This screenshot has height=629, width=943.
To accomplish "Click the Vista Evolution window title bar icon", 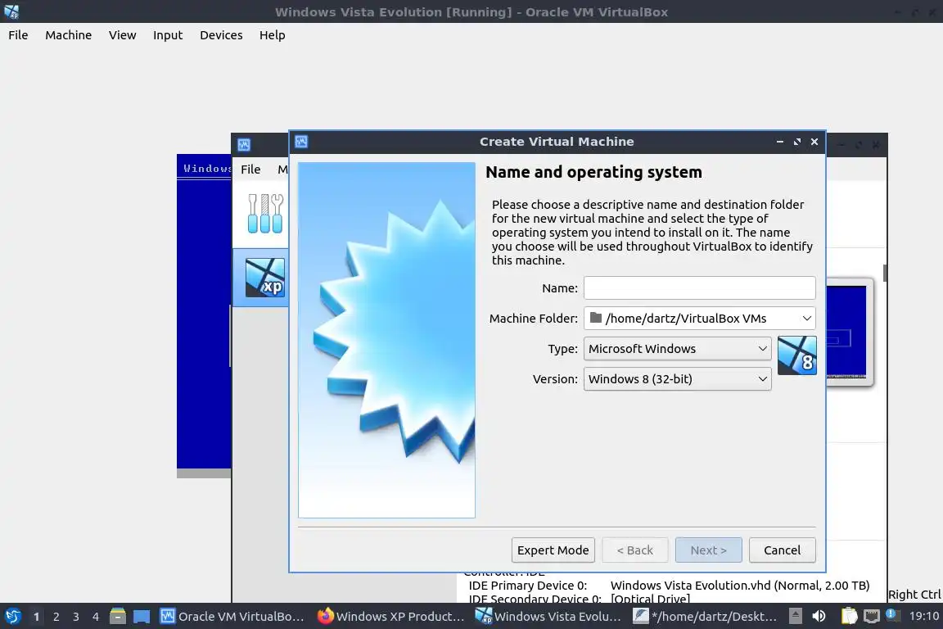I will pyautogui.click(x=11, y=11).
